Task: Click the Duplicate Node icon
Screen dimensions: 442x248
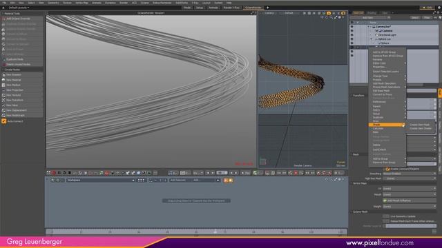Action: [x=3, y=59]
